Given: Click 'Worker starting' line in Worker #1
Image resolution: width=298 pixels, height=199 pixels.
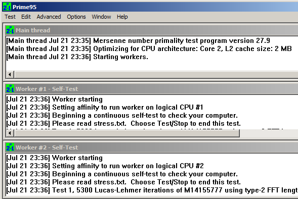Looking at the screenshot, I should [x=54, y=99].
